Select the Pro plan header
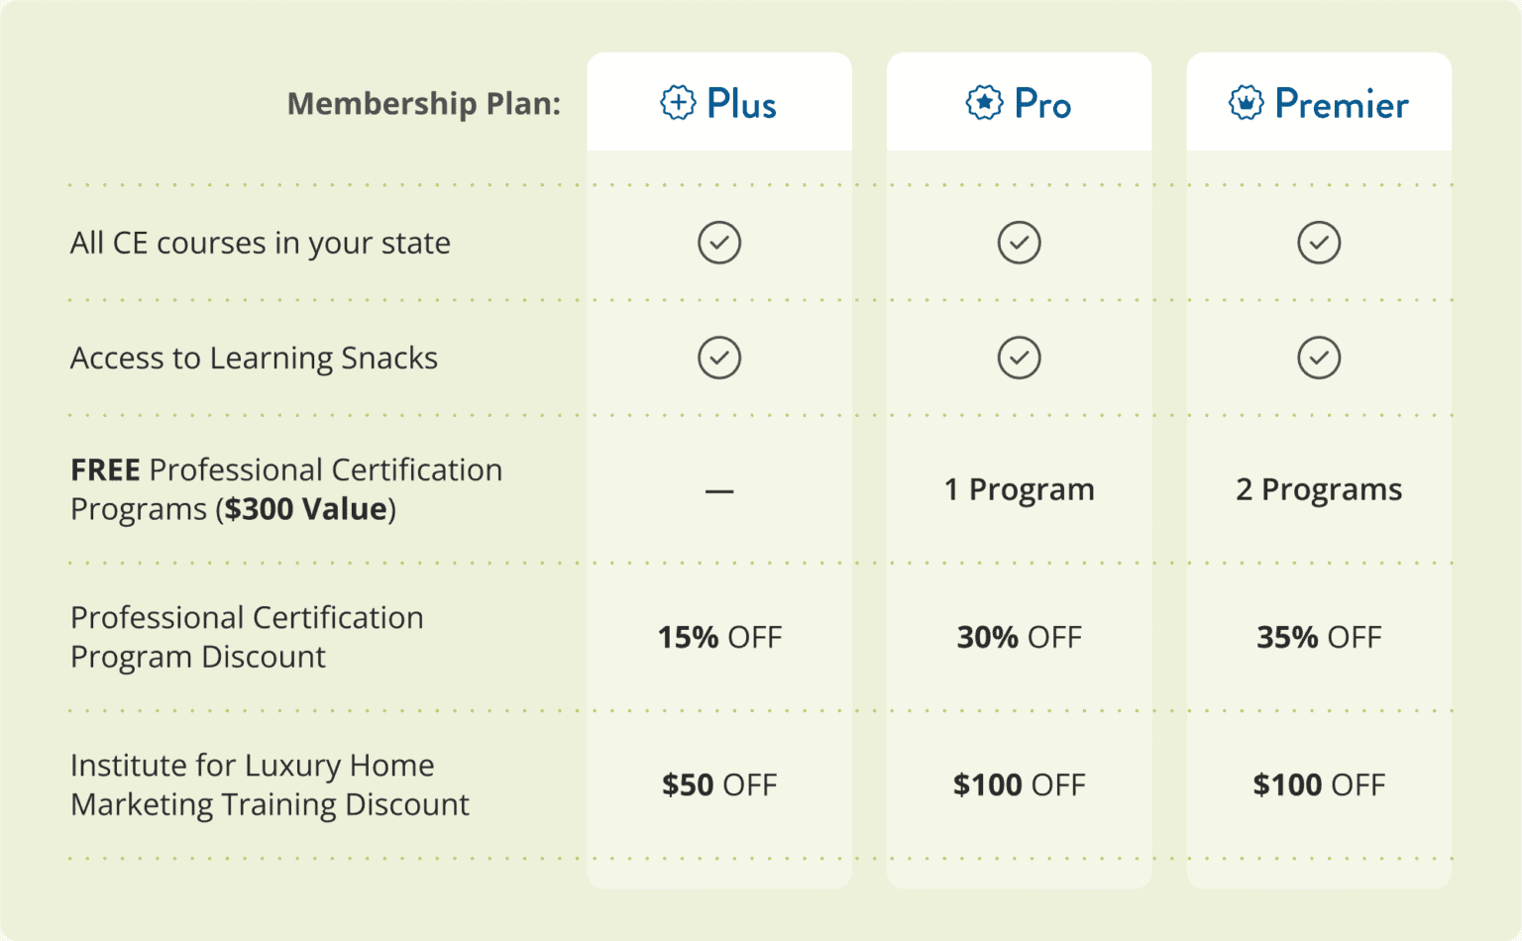Image resolution: width=1522 pixels, height=941 pixels. [x=1019, y=102]
